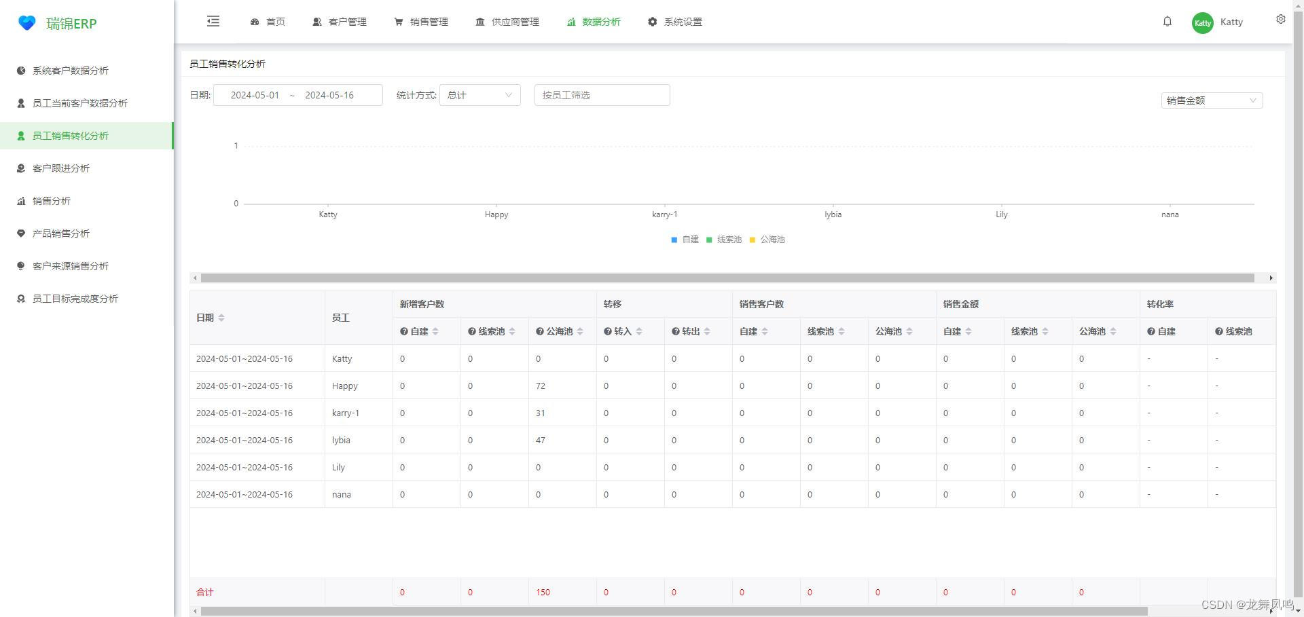Sort by 公海池 under 销售客户数

[x=909, y=331]
